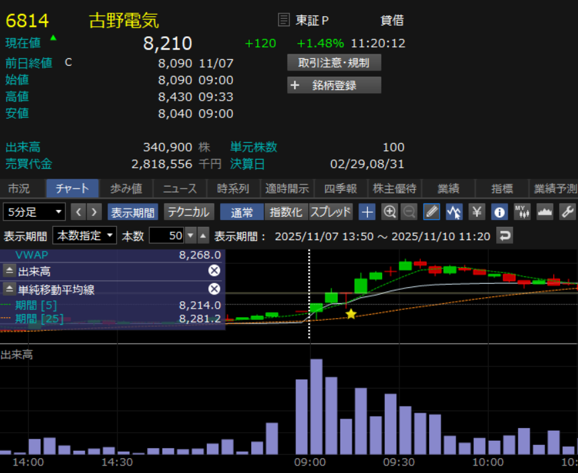Screen dimensions: 578x473
Task: Zoom in the chart with magnifier plus
Action: (x=389, y=212)
